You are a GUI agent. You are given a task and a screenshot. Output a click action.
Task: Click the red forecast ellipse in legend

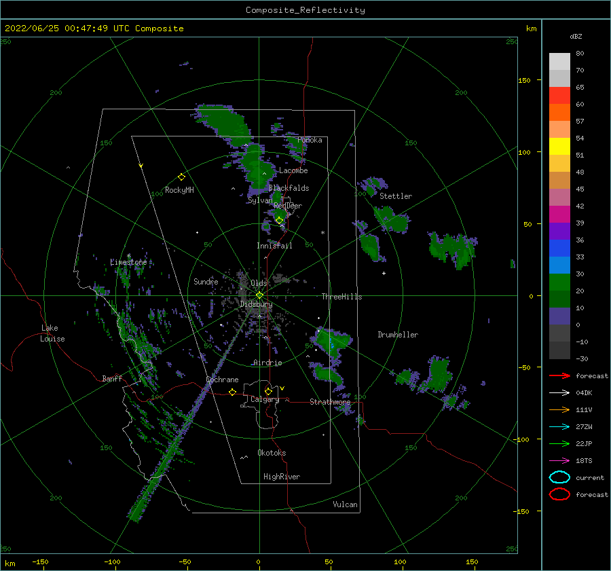coord(559,494)
